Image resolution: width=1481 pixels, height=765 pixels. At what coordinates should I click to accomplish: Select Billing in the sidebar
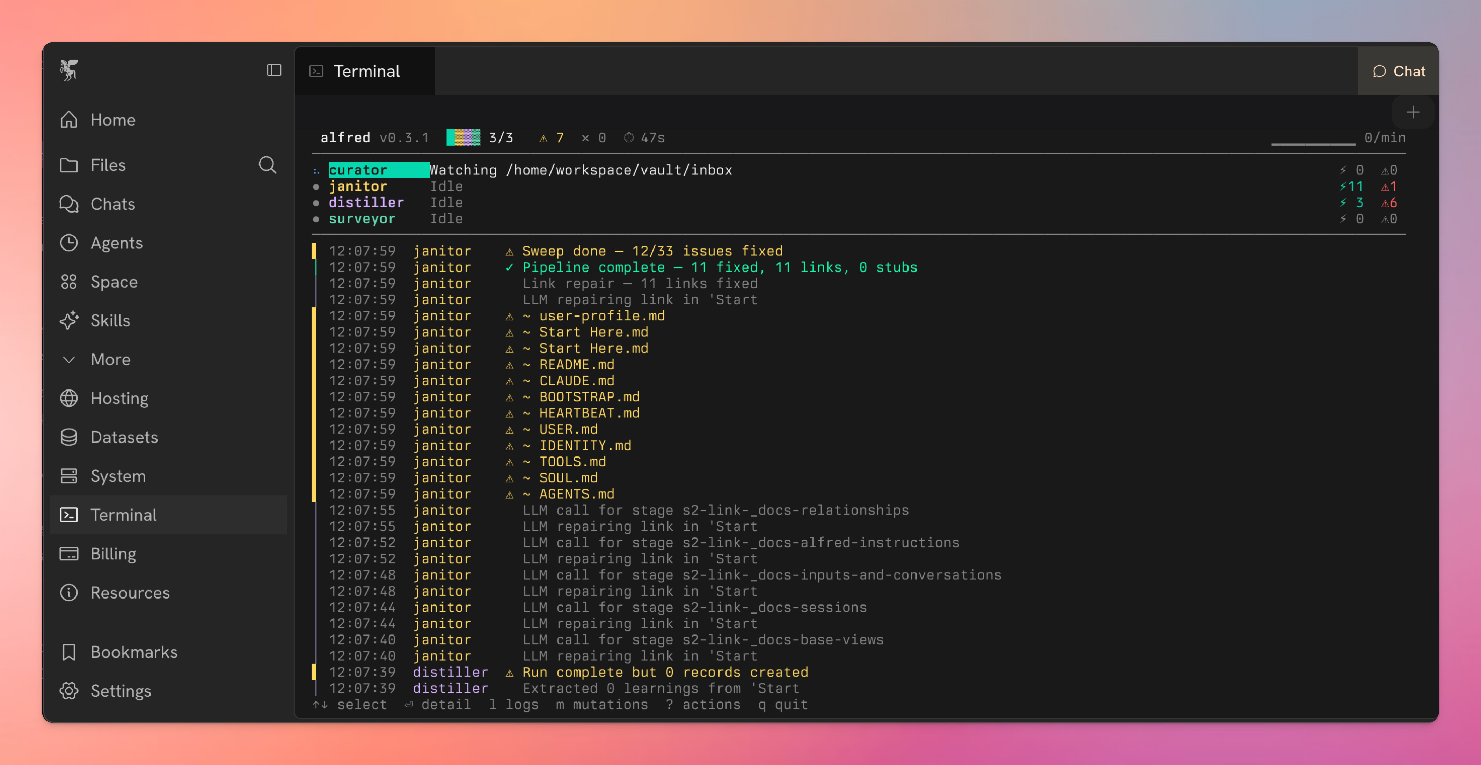click(x=113, y=554)
